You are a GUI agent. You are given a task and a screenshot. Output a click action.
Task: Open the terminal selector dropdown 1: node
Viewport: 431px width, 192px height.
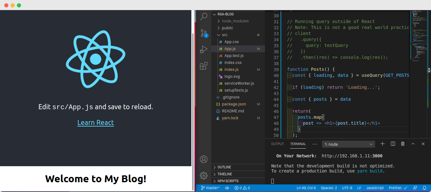pos(348,144)
